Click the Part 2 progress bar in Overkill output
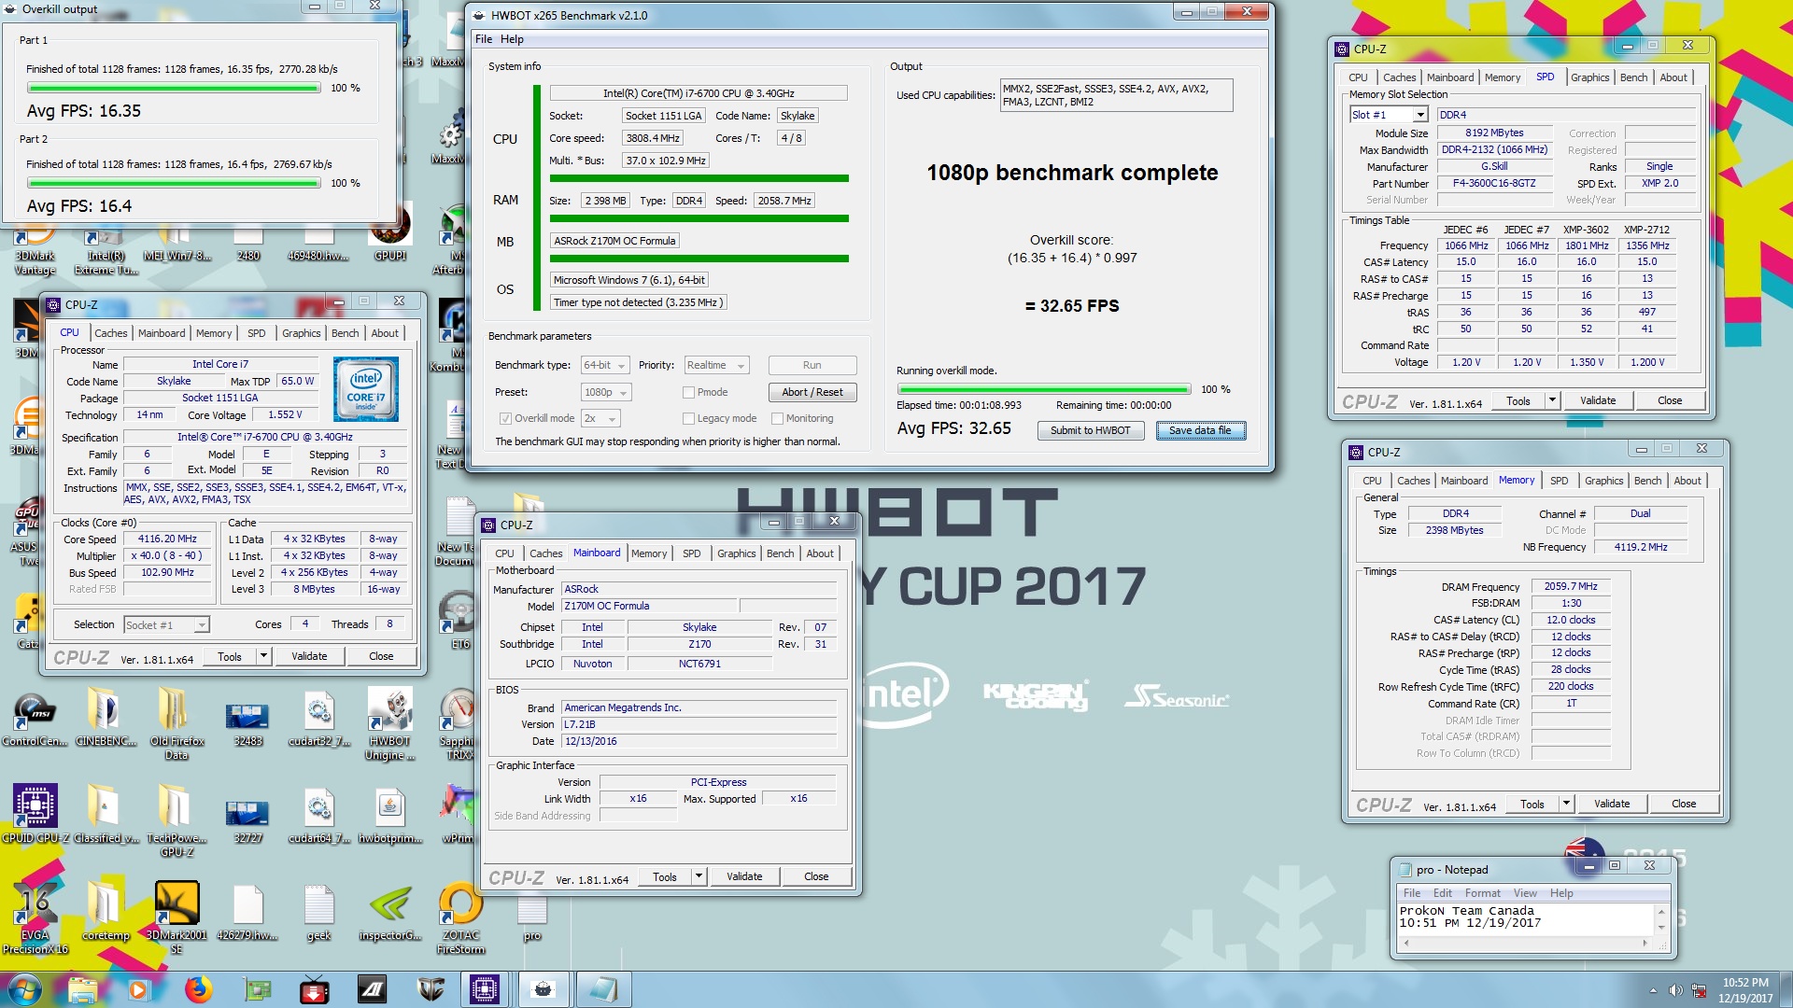 (x=174, y=183)
